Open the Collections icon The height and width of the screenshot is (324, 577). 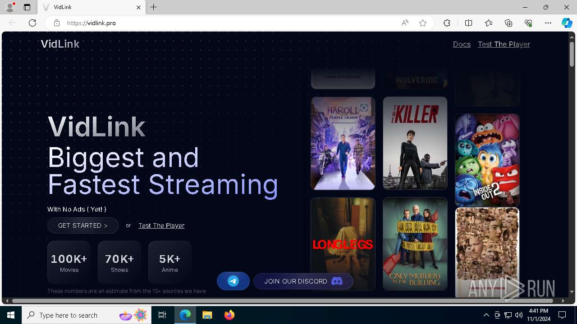point(508,23)
